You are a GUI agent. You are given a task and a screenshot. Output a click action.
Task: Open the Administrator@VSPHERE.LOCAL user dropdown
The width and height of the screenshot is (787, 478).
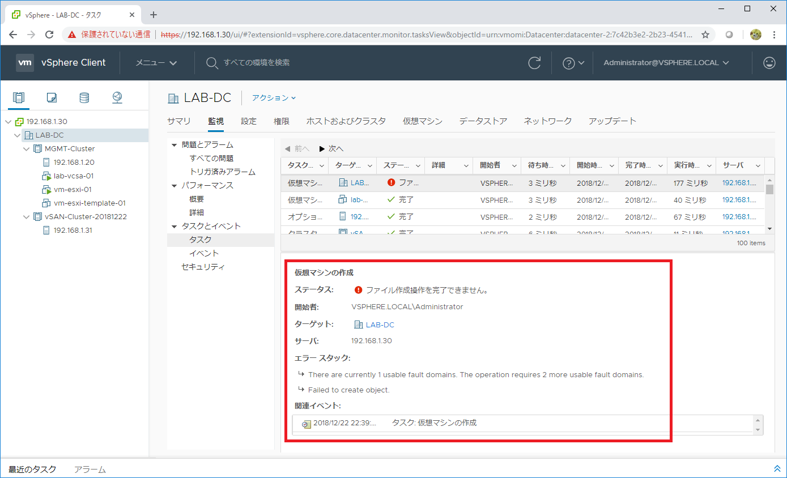coord(666,63)
